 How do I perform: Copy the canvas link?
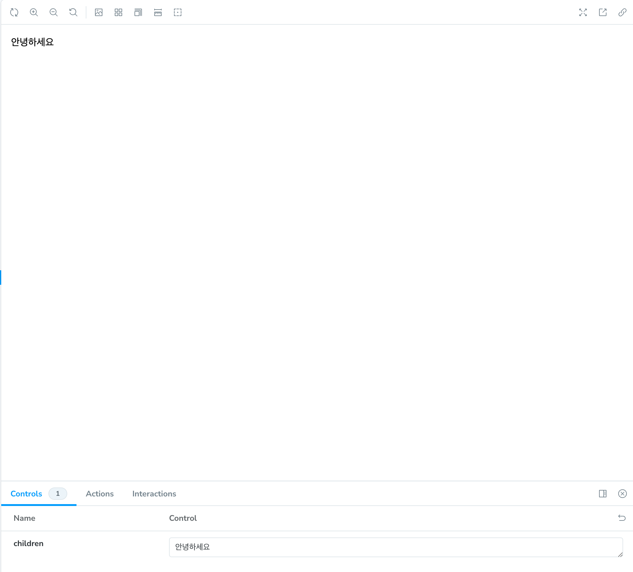[x=622, y=13]
